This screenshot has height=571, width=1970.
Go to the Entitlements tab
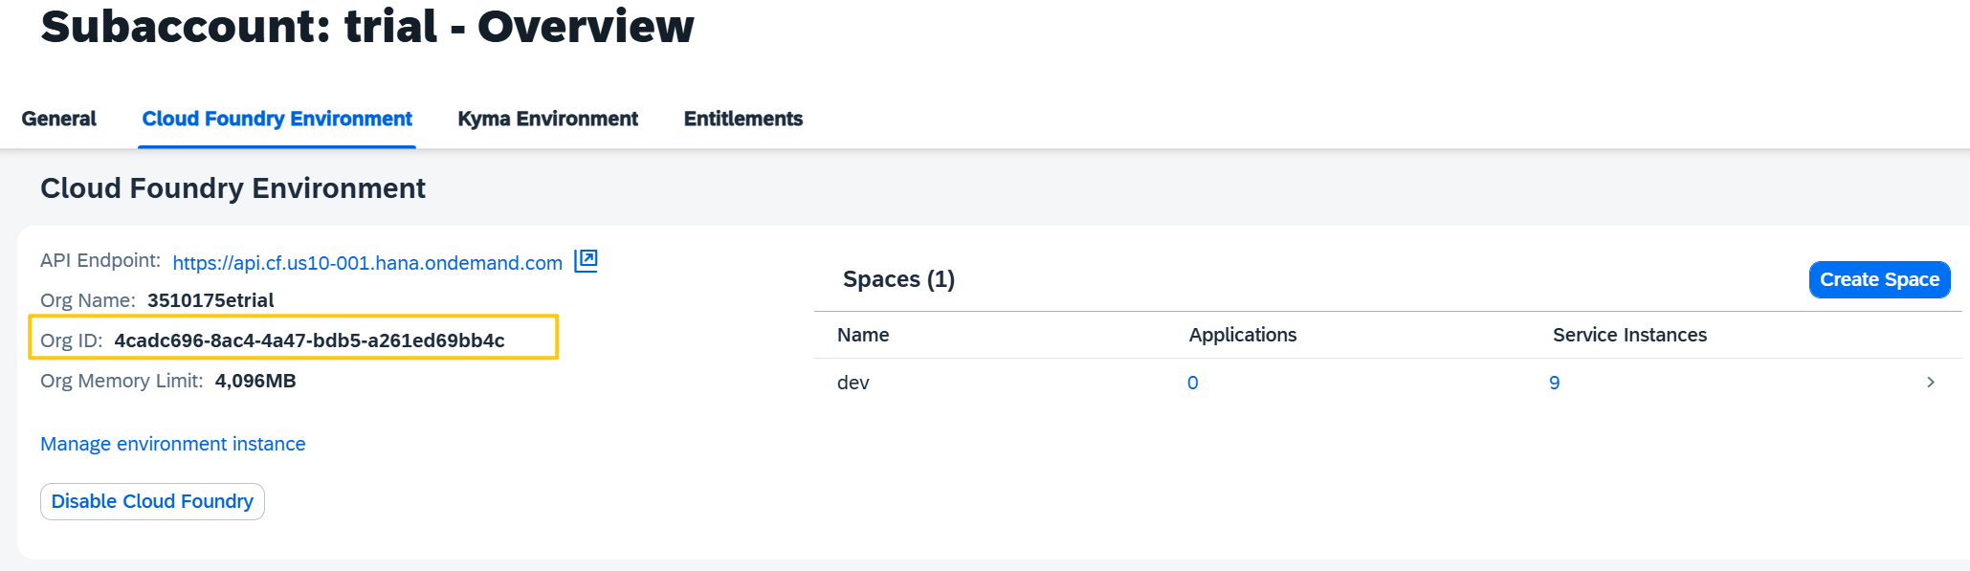743,119
